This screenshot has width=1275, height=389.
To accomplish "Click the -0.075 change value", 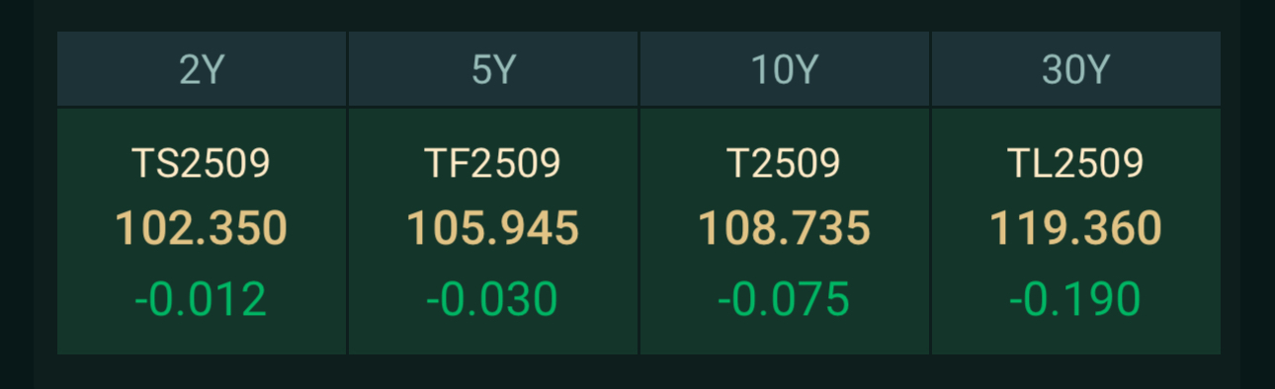I will point(785,299).
